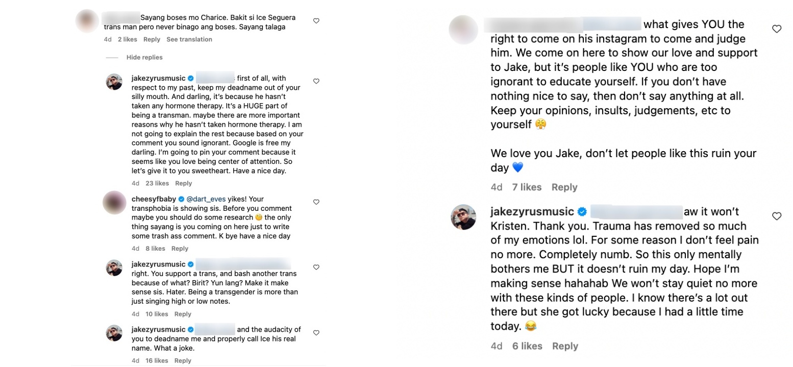This screenshot has height=367, width=793.
Task: View the 23 likes list
Action: coord(157,183)
